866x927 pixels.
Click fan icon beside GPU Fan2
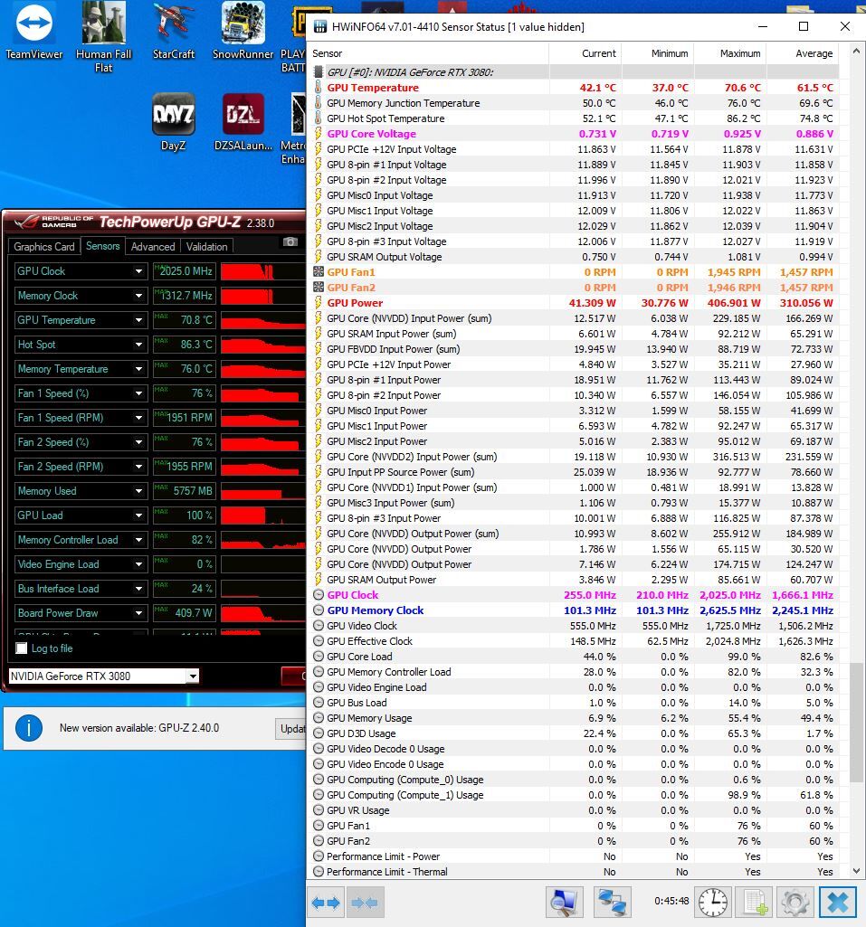pyautogui.click(x=319, y=288)
